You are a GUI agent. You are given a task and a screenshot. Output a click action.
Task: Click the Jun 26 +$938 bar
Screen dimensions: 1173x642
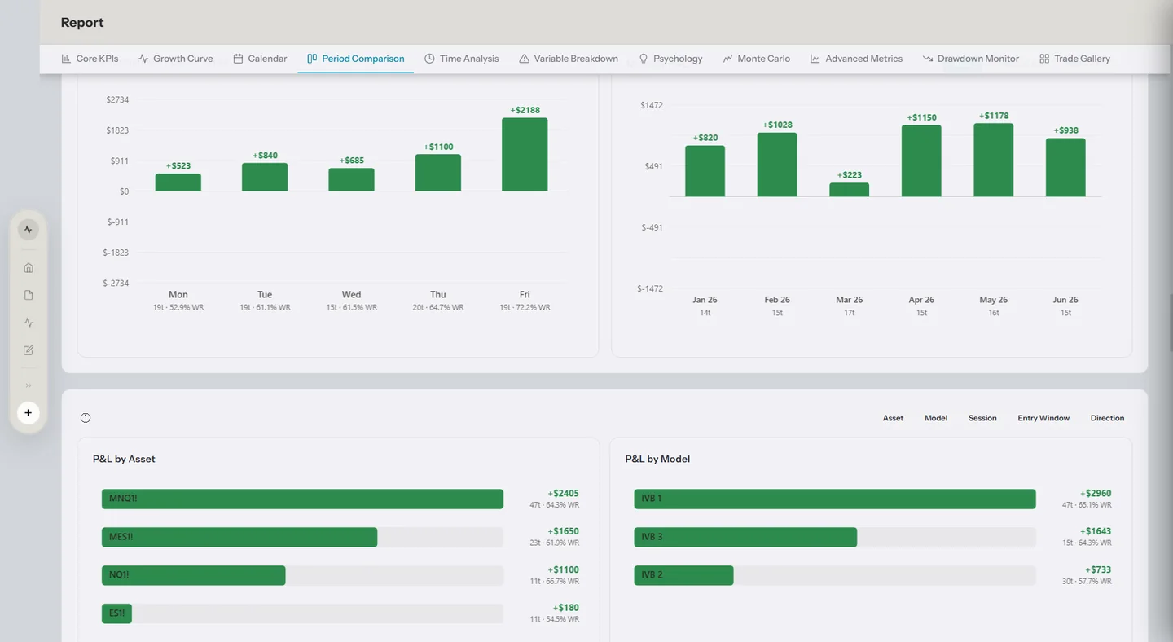click(1065, 167)
